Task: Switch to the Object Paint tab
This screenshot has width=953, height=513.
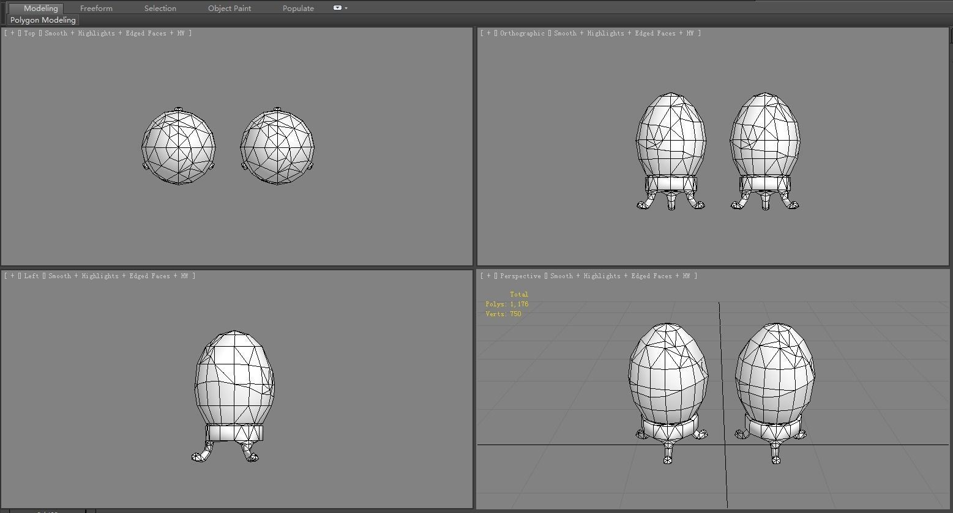Action: (x=230, y=8)
